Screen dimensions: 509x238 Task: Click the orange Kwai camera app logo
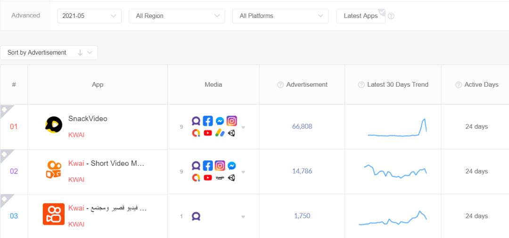click(54, 170)
